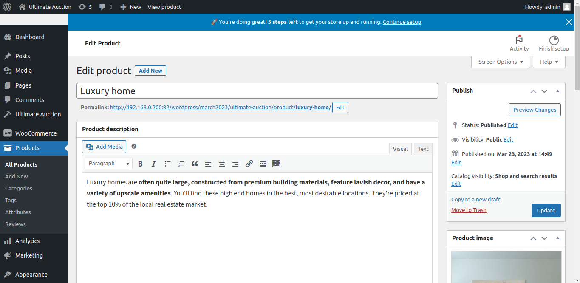This screenshot has height=283, width=580.
Task: Open comments bubble in admin bar
Action: click(x=106, y=7)
